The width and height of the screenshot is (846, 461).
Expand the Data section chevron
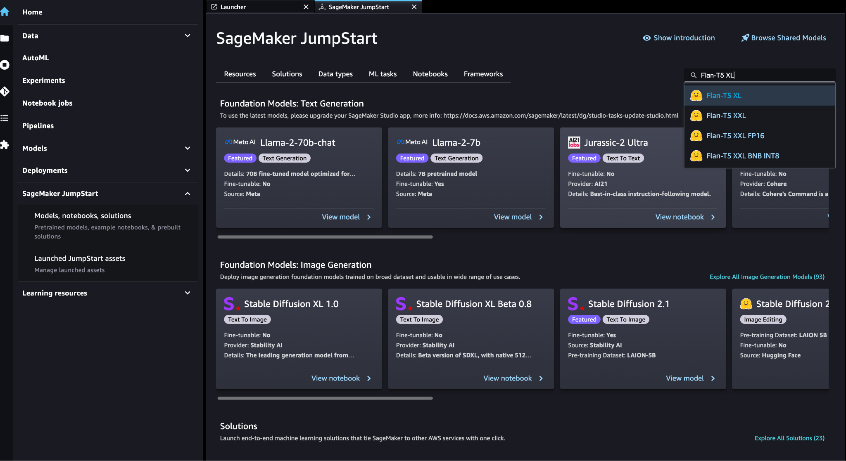(x=188, y=36)
